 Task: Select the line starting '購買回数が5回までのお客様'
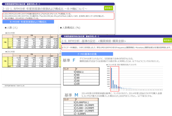point(120,61)
